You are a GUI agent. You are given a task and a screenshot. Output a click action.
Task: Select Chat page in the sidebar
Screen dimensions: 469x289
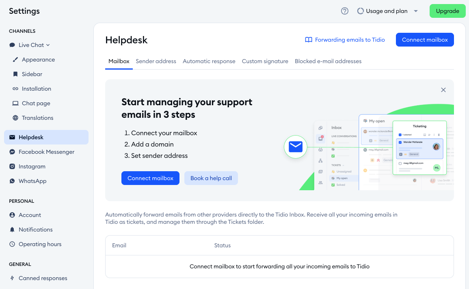[36, 103]
